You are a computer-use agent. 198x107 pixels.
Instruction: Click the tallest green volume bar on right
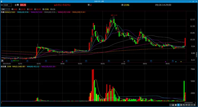[184, 91]
